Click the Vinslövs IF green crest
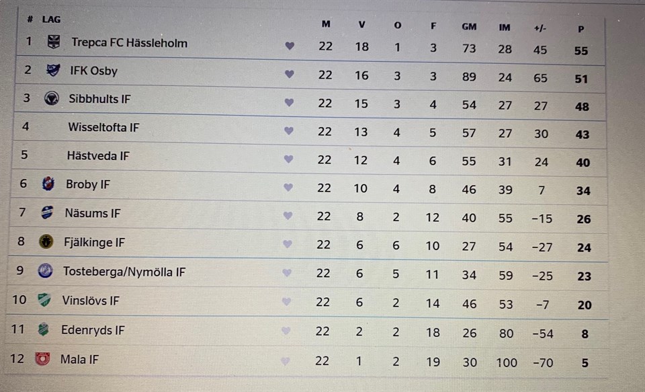 pyautogui.click(x=44, y=301)
